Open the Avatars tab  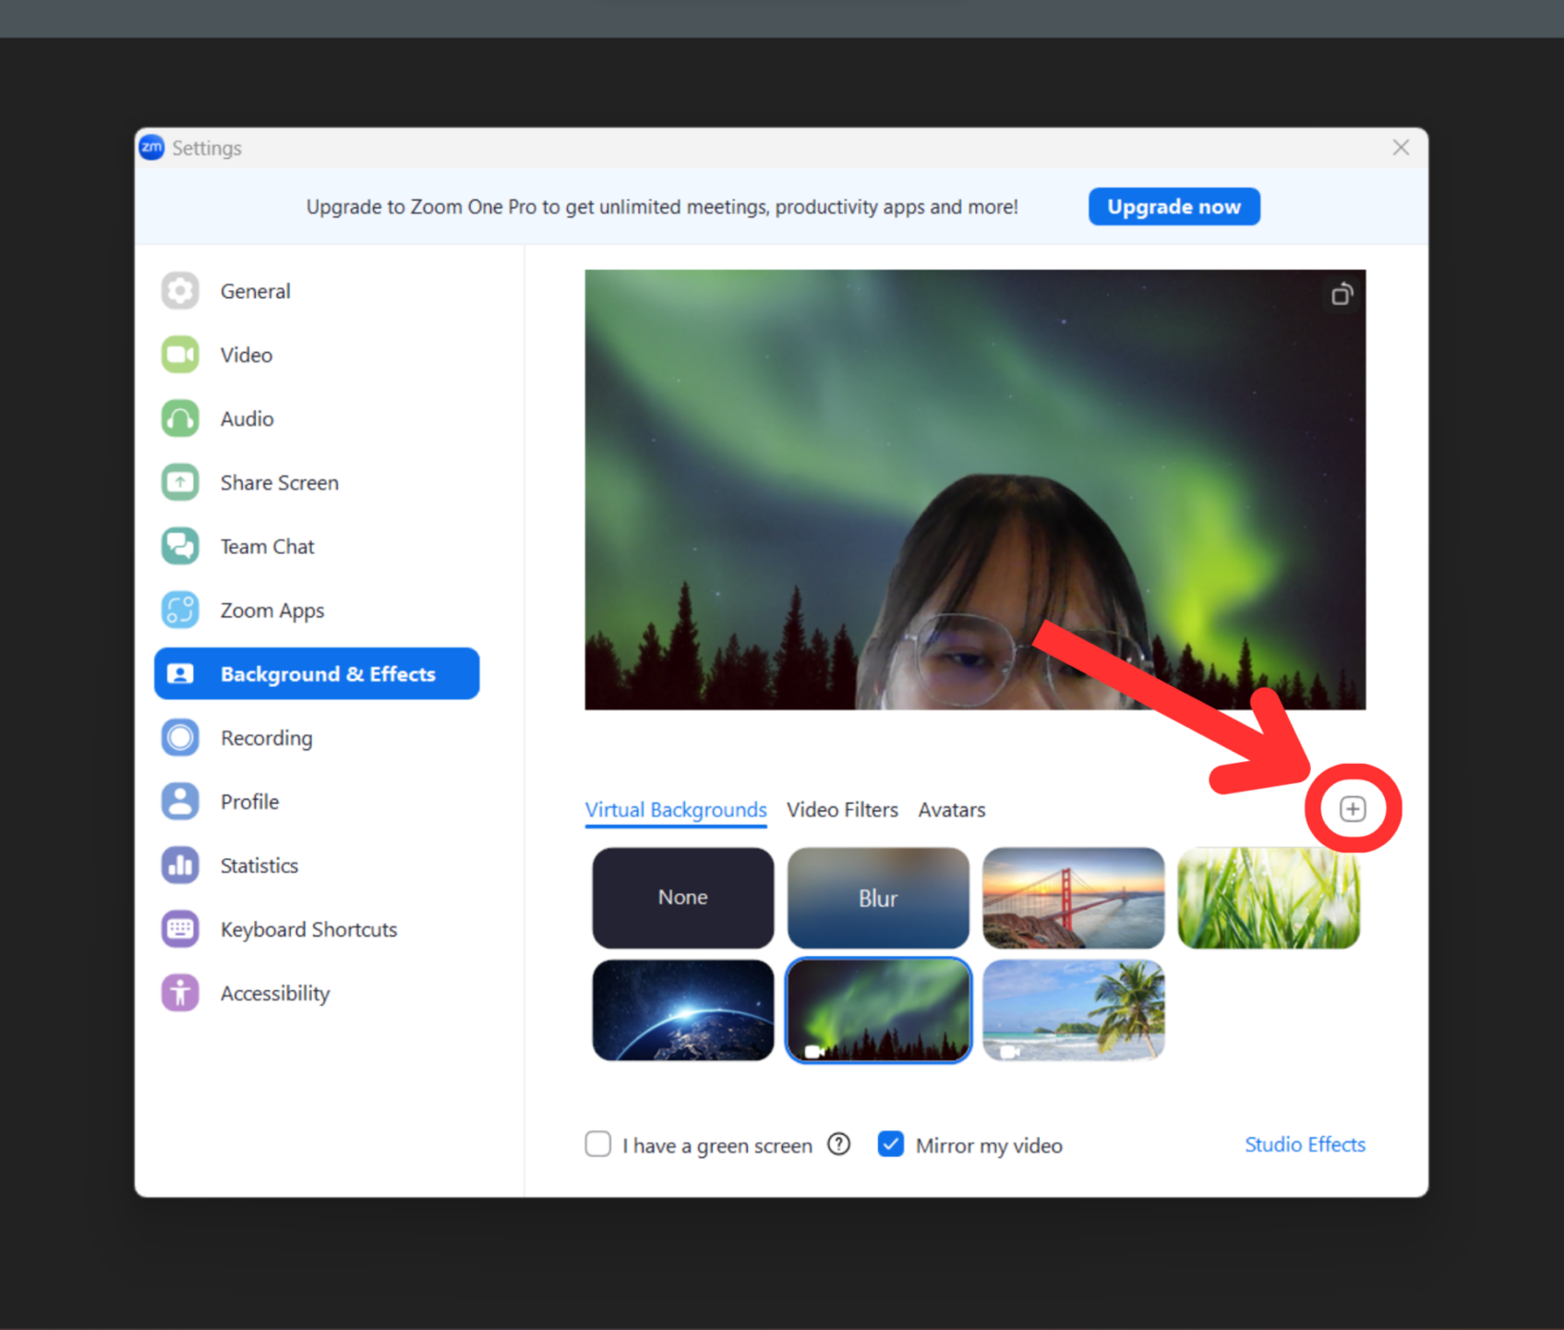pos(951,809)
